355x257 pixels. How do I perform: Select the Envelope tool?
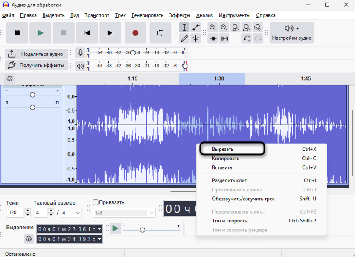pyautogui.click(x=195, y=28)
